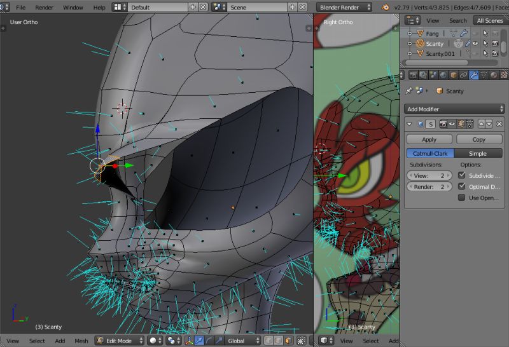Click the All Scenes outliner display dropdown
509x347 pixels.
point(491,20)
